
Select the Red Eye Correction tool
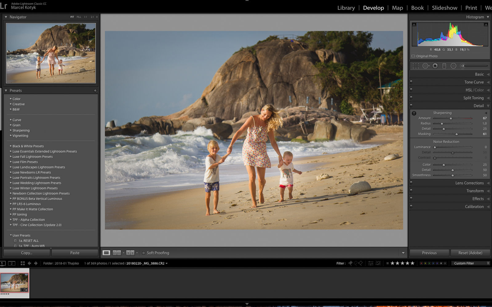coord(435,66)
